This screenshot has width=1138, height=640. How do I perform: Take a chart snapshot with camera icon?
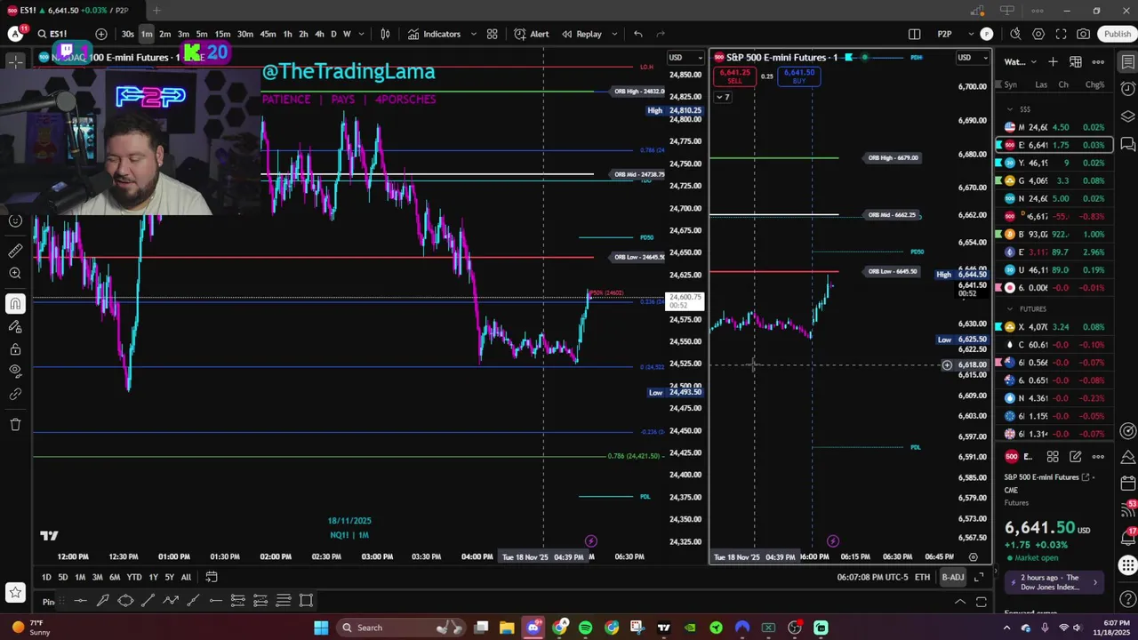(1083, 34)
